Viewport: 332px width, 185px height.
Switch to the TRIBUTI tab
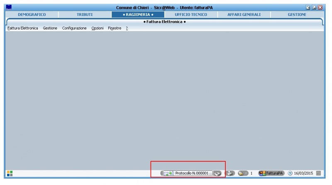coord(85,15)
